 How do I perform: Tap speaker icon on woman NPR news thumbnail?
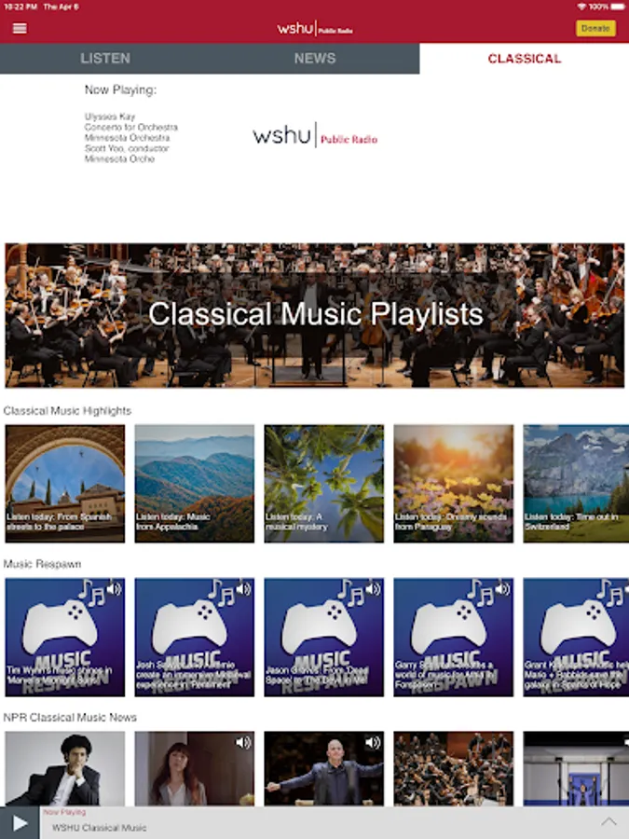pos(243,742)
